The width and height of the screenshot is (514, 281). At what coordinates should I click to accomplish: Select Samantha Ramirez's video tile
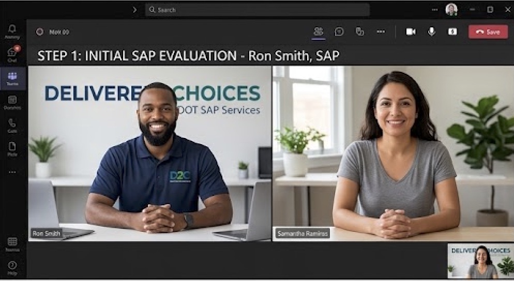tap(393, 153)
